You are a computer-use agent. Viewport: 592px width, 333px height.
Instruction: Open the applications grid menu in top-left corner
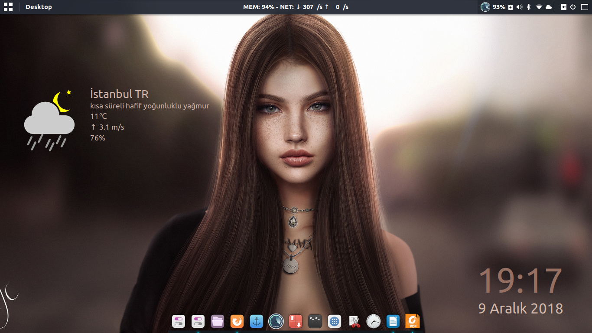pos(8,7)
